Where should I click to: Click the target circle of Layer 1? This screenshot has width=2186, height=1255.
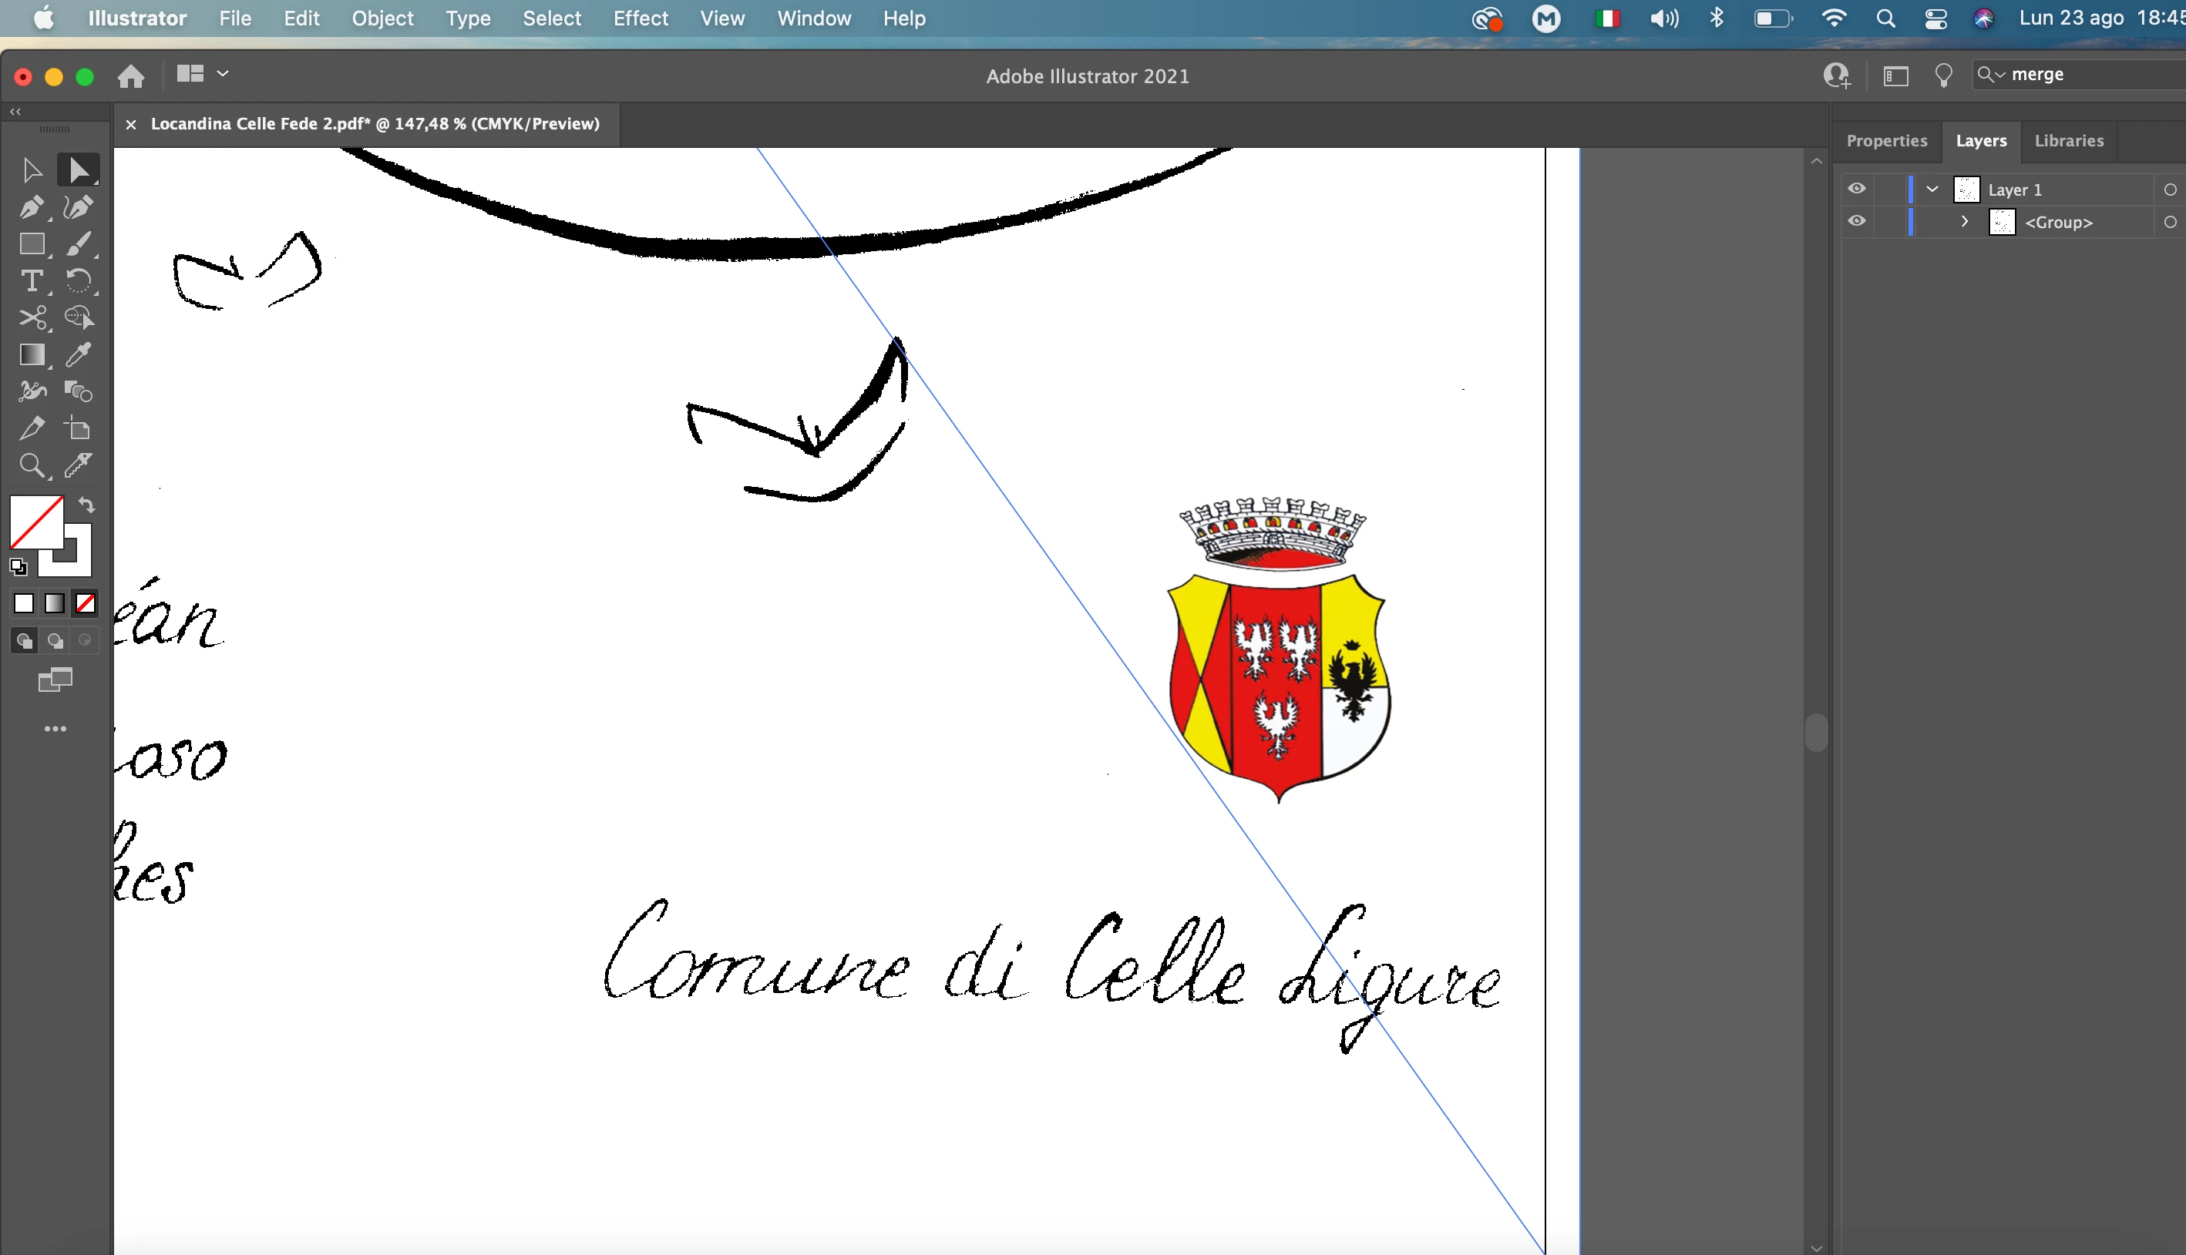tap(2170, 190)
